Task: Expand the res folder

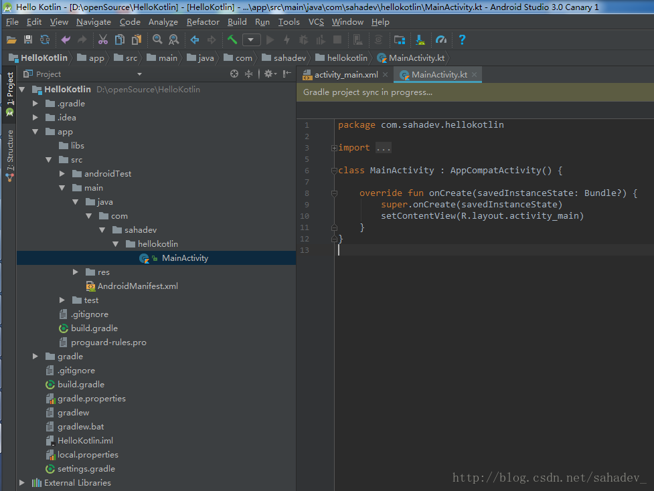Action: tap(76, 272)
